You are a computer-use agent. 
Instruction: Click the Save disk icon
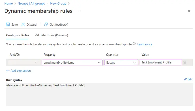pos(8,25)
